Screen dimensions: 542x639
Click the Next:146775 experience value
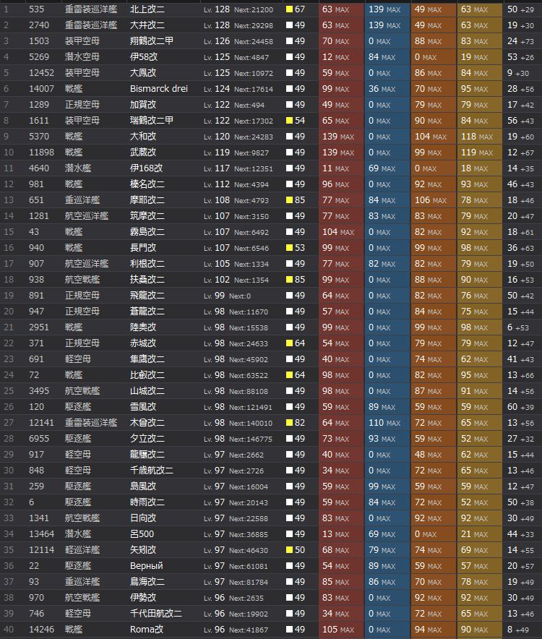coord(251,439)
